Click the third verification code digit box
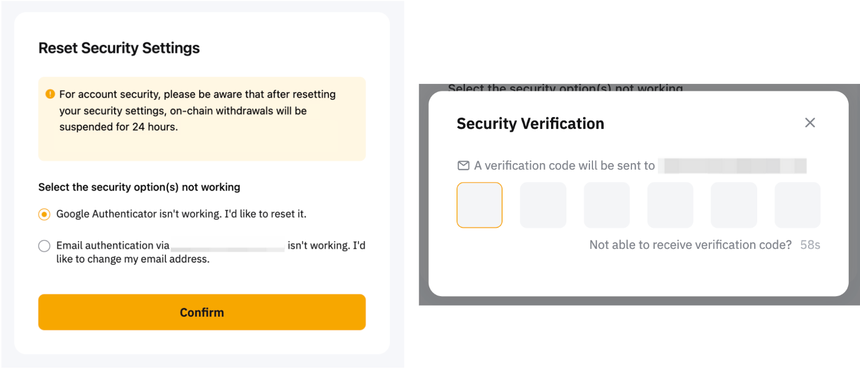The height and width of the screenshot is (370, 860). (607, 205)
